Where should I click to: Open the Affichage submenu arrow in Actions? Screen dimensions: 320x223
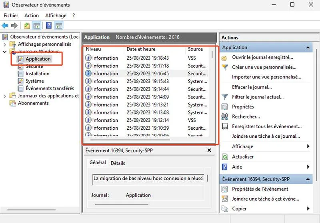coord(308,146)
